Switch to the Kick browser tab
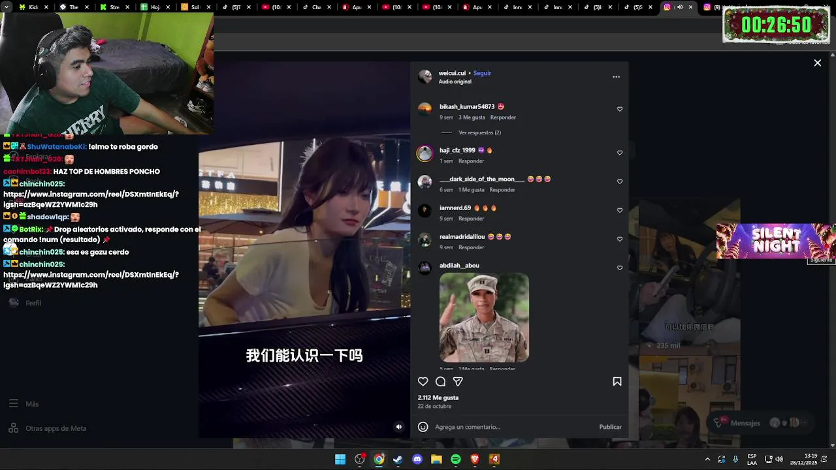The height and width of the screenshot is (470, 836). 35,7
